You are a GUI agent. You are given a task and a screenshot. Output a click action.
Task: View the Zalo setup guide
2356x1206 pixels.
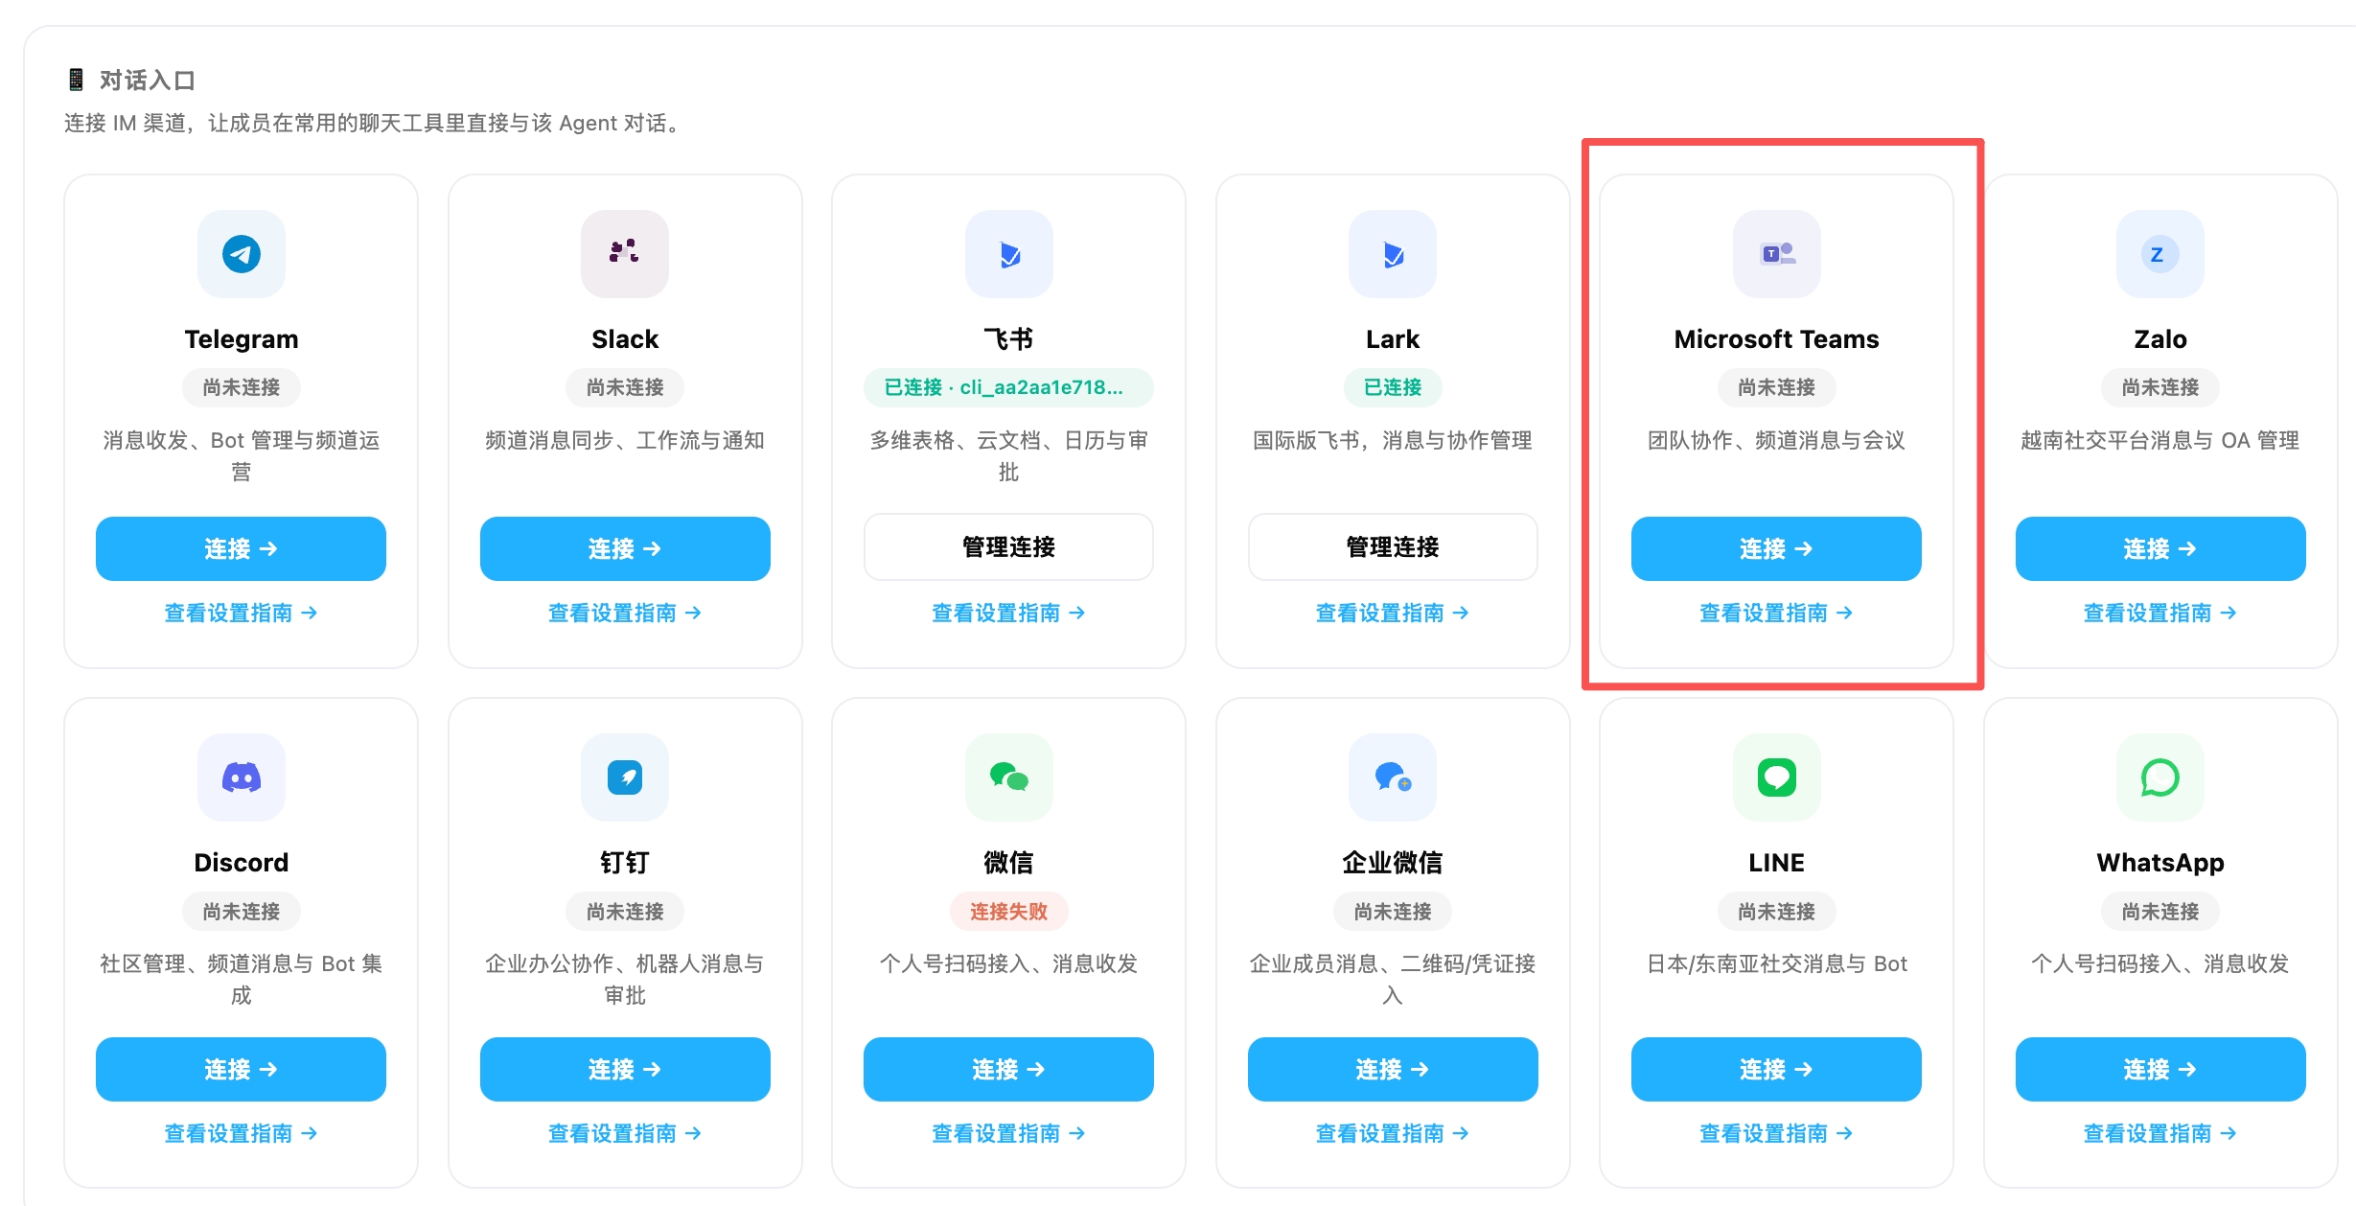point(2160,613)
